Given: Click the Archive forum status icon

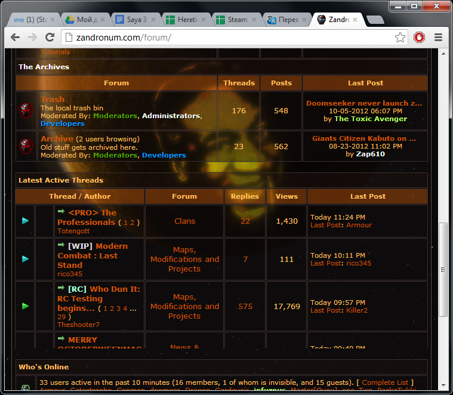Looking at the screenshot, I should pyautogui.click(x=26, y=146).
